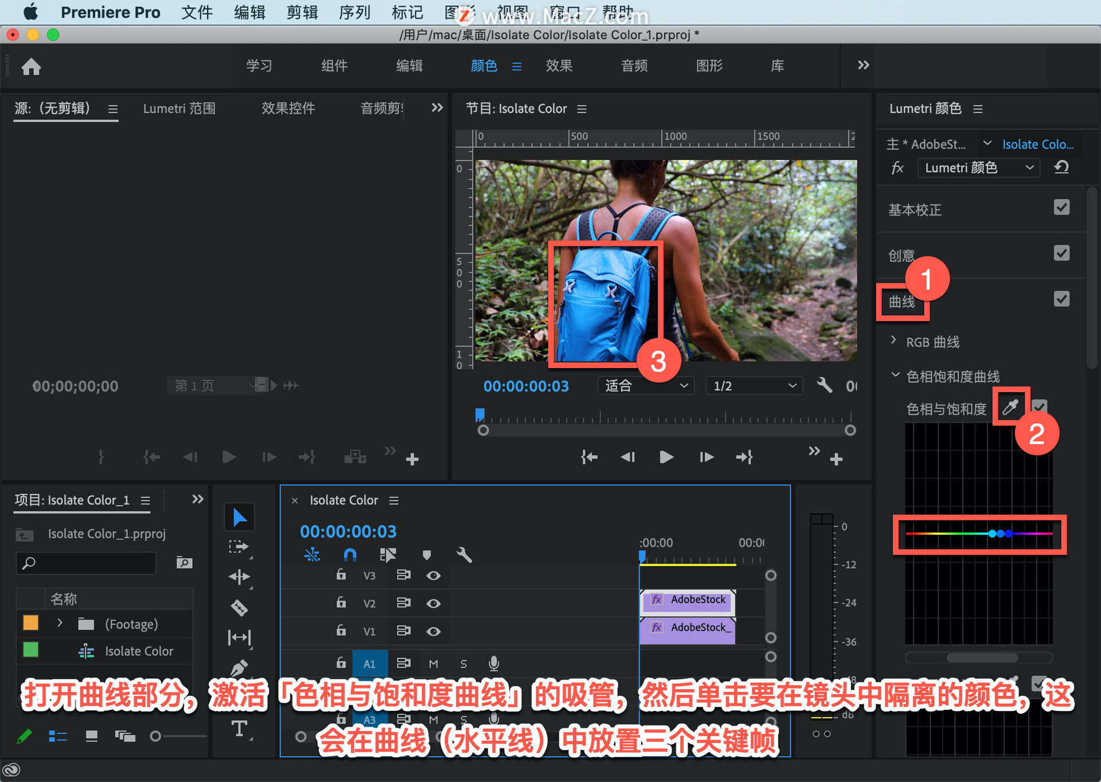
Task: Click blue keyframe on hue curve
Action: tap(1001, 534)
